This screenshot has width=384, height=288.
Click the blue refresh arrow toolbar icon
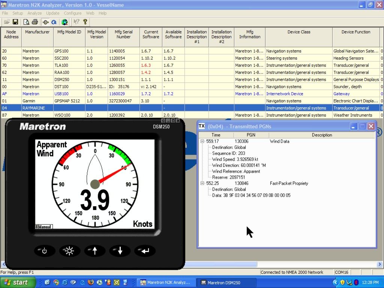(x=54, y=22)
